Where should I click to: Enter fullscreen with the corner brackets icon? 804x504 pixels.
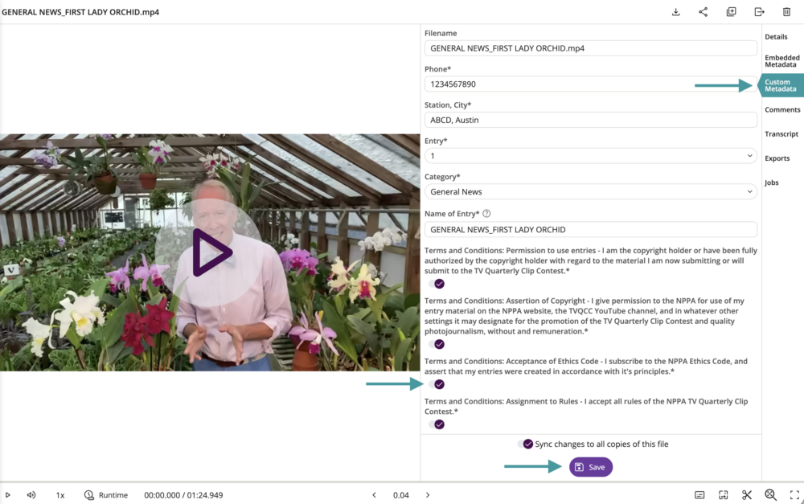[x=794, y=495]
